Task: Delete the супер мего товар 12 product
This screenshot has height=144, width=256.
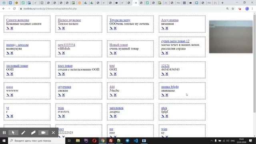Action: point(167,53)
